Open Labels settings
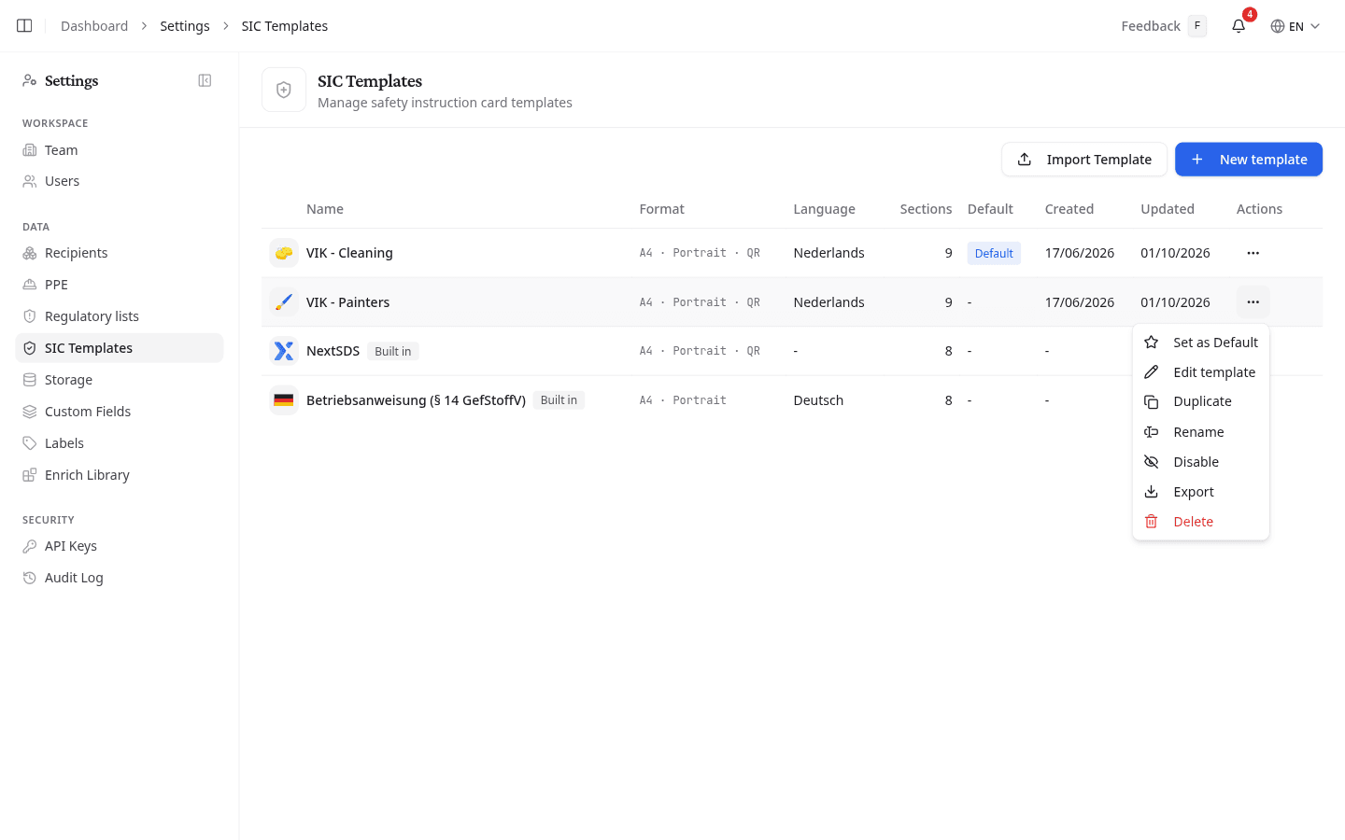Image resolution: width=1345 pixels, height=840 pixels. click(x=120, y=443)
